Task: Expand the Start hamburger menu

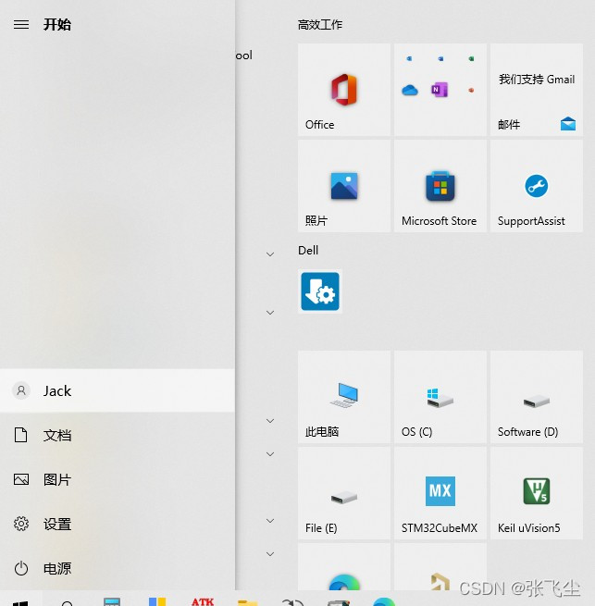Action: (21, 25)
